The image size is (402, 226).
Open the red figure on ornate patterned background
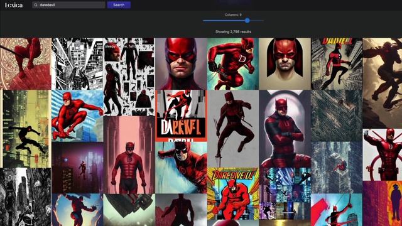25,64
